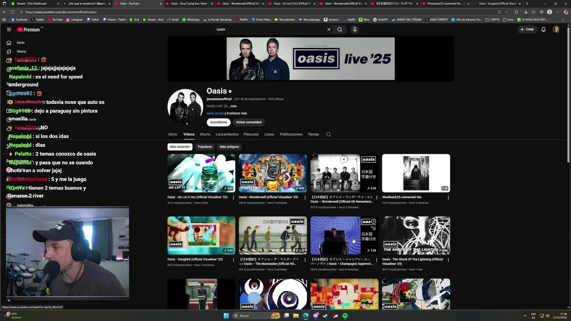The image size is (571, 321).
Task: Open the oasis.os.fan link
Action: (215, 113)
